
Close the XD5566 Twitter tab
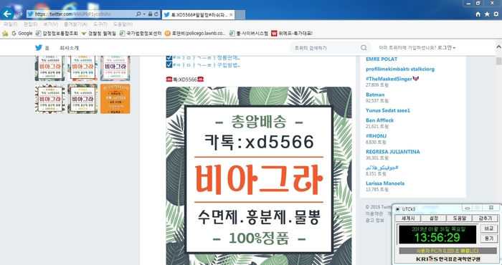tap(231, 15)
